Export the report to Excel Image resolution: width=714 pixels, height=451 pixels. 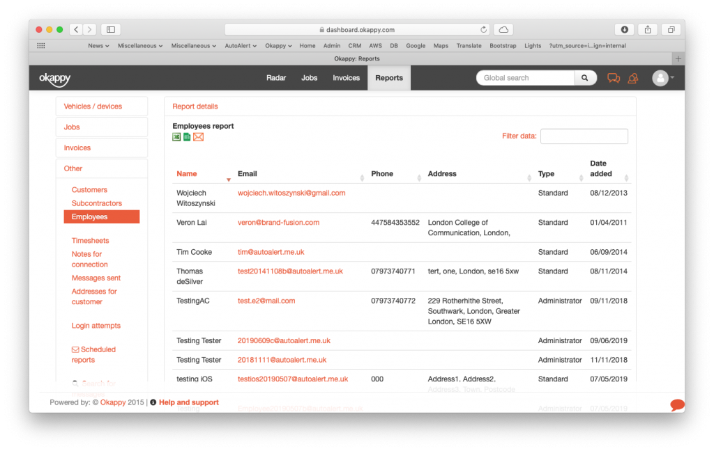(x=176, y=136)
